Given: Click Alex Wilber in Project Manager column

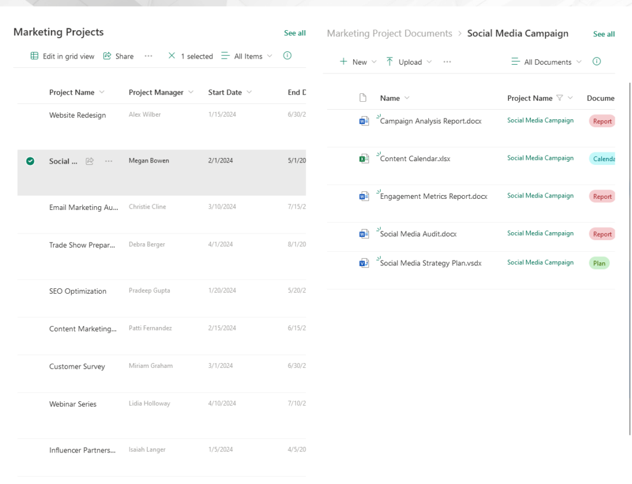Looking at the screenshot, I should tap(144, 115).
